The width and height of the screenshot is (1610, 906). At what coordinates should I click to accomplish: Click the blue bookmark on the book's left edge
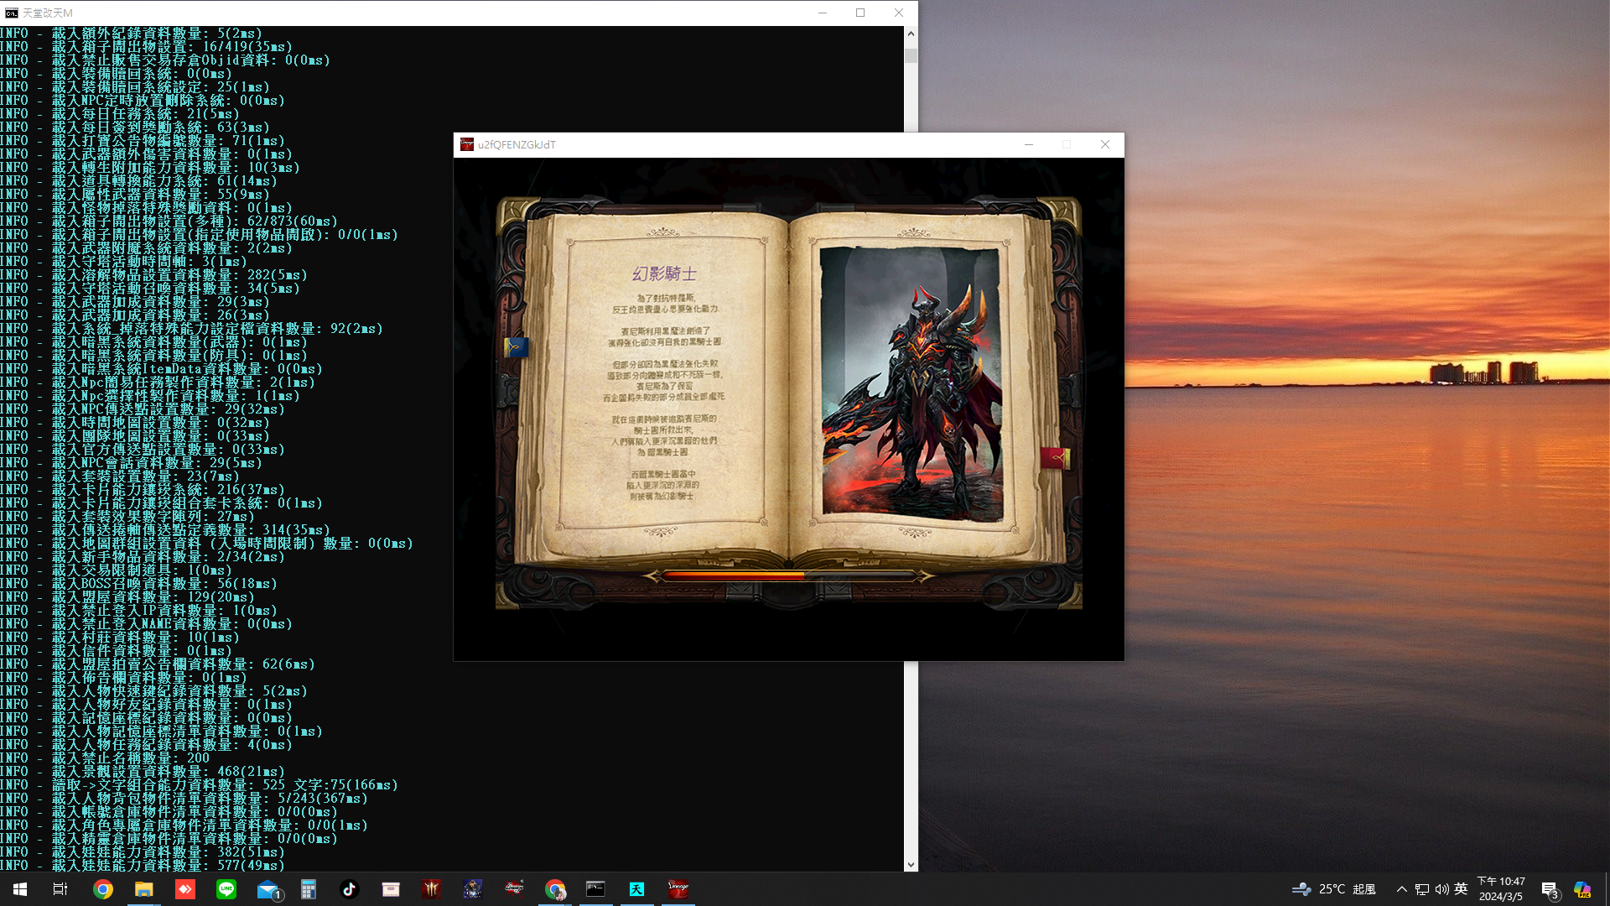516,346
